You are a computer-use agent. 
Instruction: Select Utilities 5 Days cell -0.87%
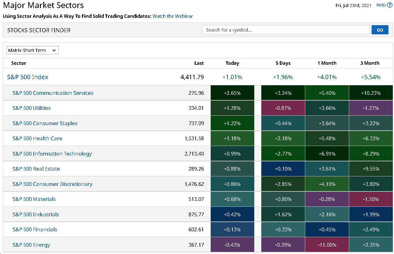pos(283,108)
